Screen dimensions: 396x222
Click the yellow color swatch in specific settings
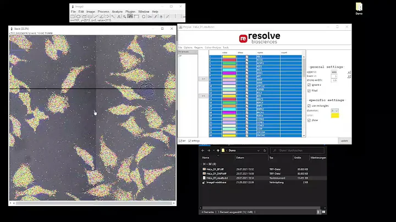pyautogui.click(x=335, y=115)
